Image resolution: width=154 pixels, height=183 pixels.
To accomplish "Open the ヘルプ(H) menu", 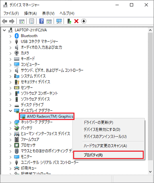I will [67, 13].
